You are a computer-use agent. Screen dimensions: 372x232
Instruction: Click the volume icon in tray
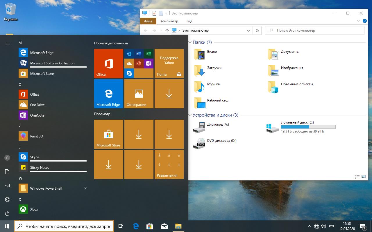(323, 226)
